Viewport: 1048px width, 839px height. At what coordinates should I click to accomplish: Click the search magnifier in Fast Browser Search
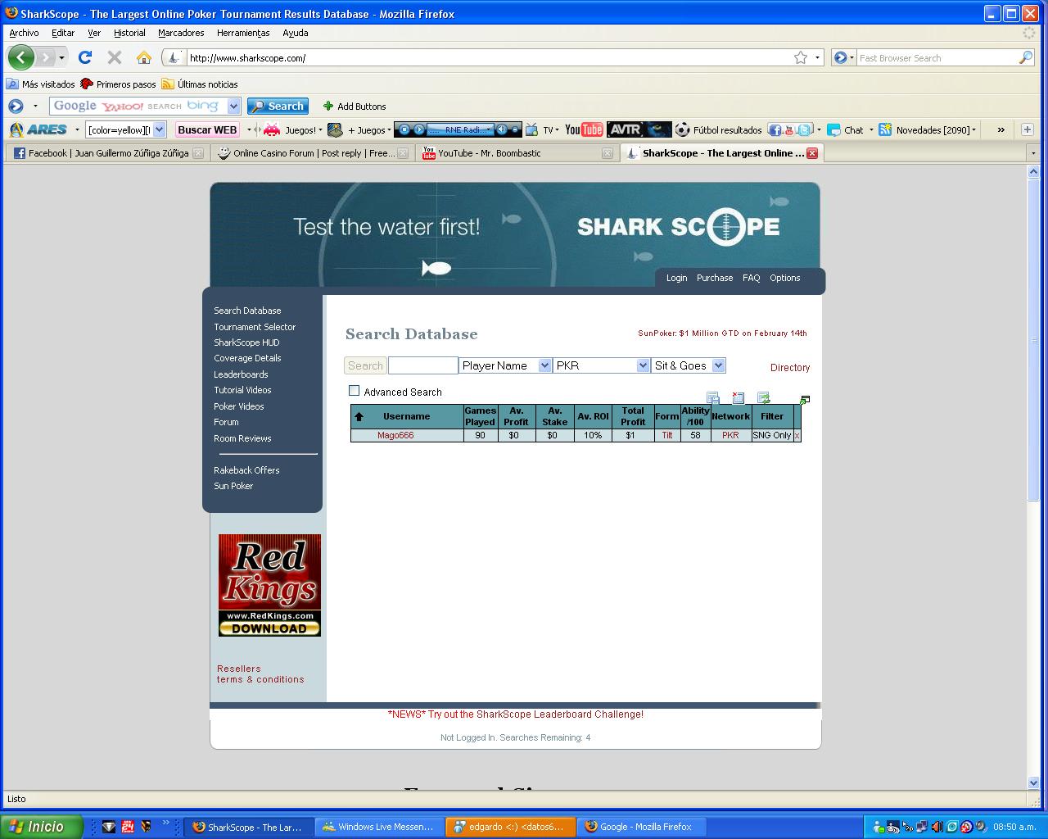pyautogui.click(x=1025, y=57)
